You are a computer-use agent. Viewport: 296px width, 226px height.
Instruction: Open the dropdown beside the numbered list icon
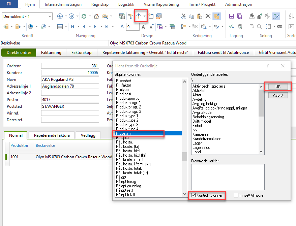point(274,27)
